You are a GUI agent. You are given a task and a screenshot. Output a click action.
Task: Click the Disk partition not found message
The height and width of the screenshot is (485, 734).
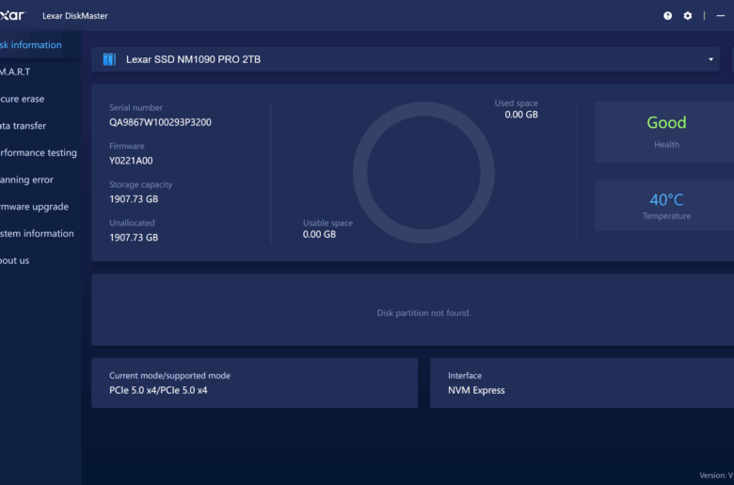(x=424, y=313)
